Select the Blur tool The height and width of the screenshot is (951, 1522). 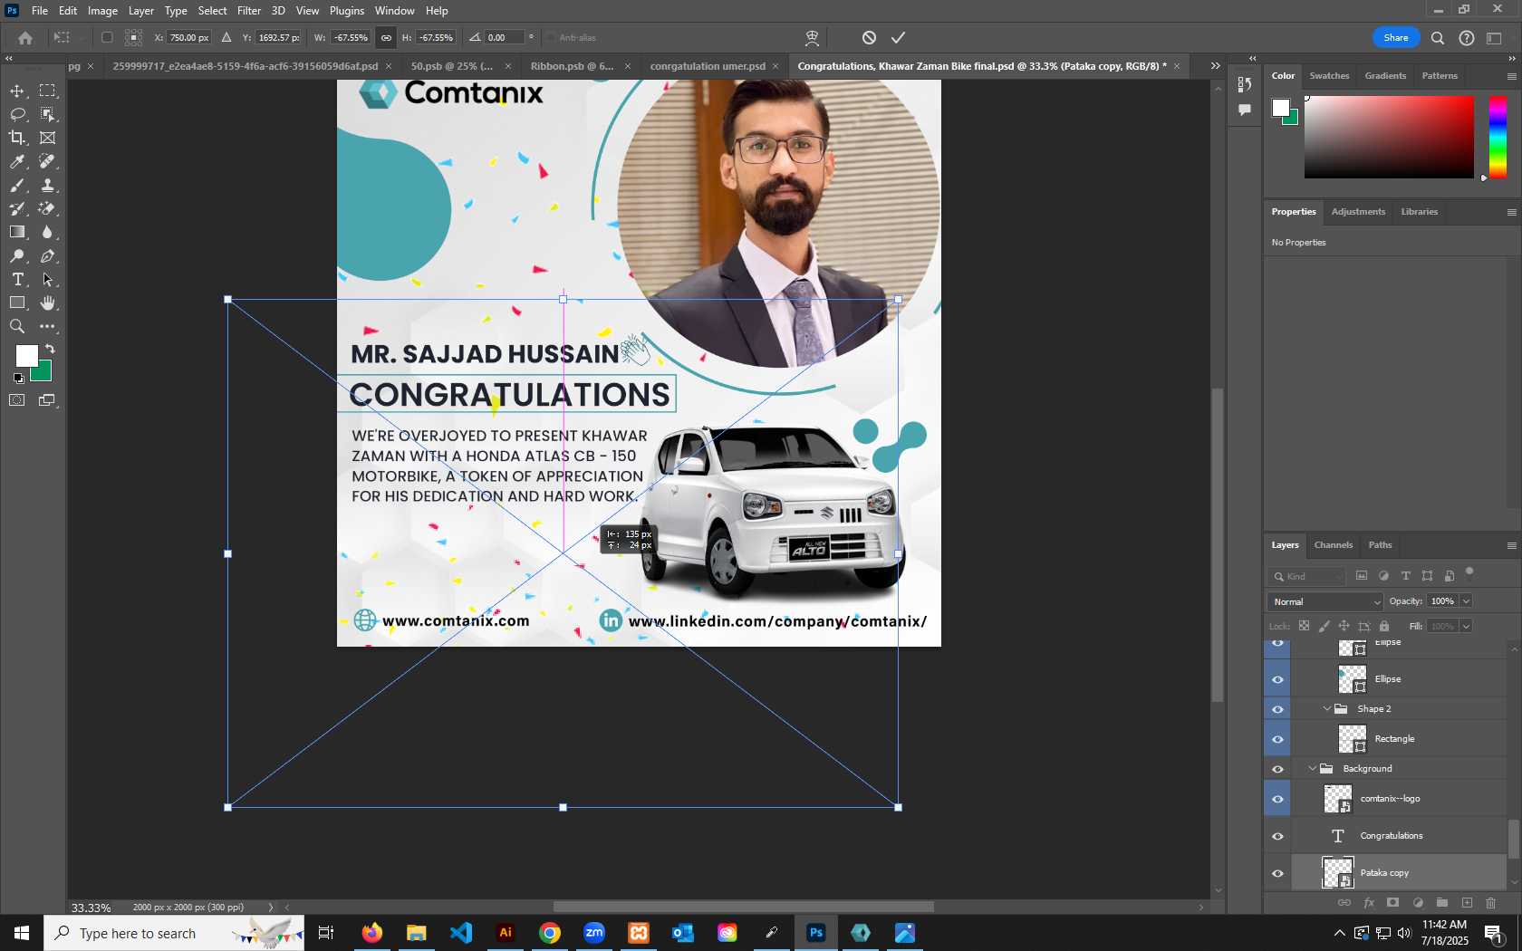47,232
